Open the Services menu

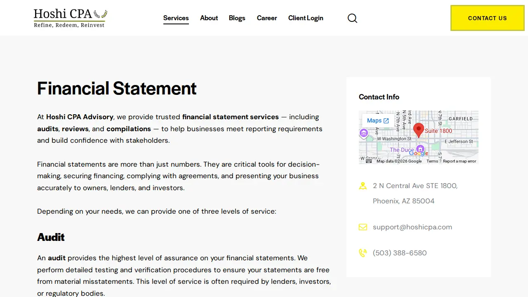(x=176, y=18)
